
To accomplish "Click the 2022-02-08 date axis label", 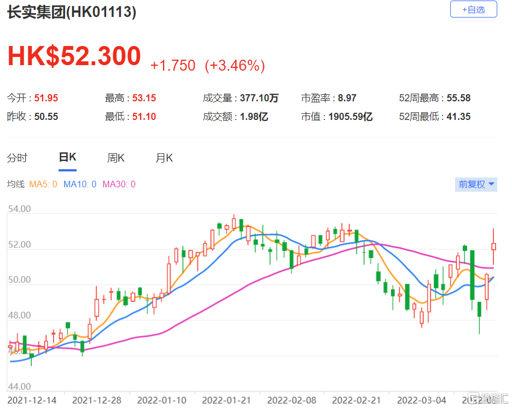I will point(292,400).
